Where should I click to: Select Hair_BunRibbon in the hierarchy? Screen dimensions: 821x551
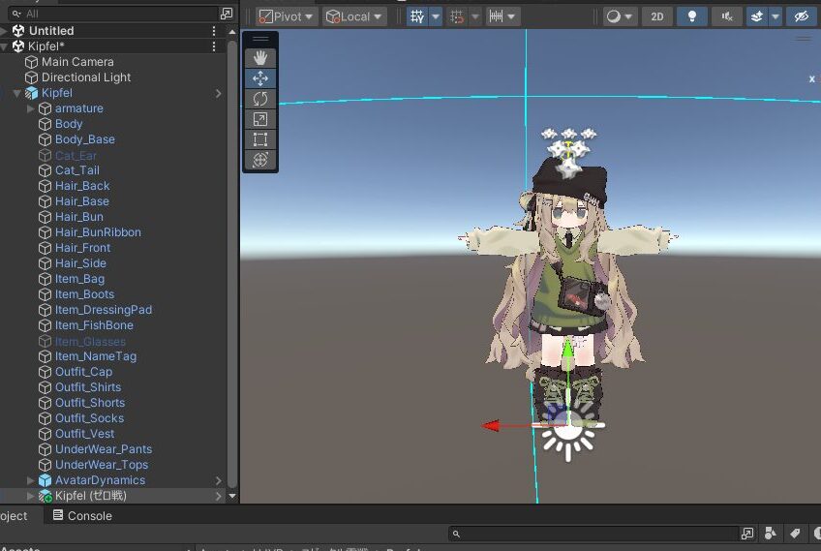click(98, 232)
